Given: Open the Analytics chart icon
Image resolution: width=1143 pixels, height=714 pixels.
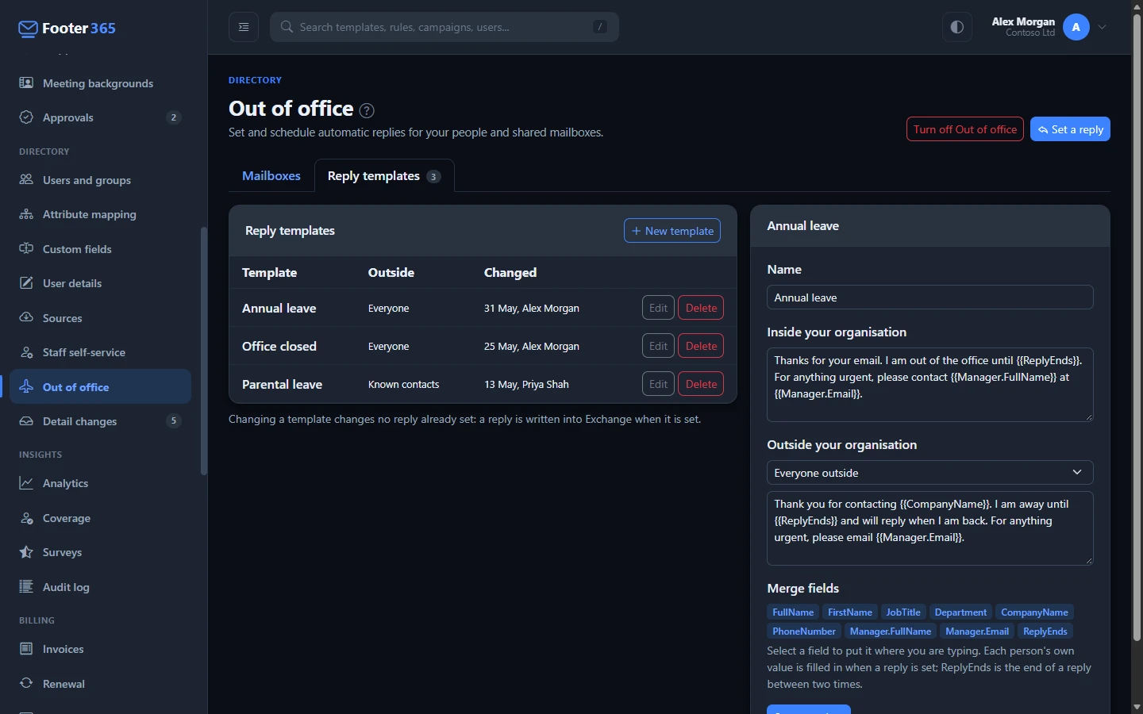Looking at the screenshot, I should pyautogui.click(x=26, y=483).
